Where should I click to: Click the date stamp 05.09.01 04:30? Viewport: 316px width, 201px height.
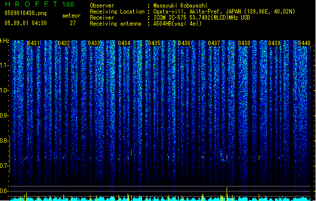pos(26,23)
